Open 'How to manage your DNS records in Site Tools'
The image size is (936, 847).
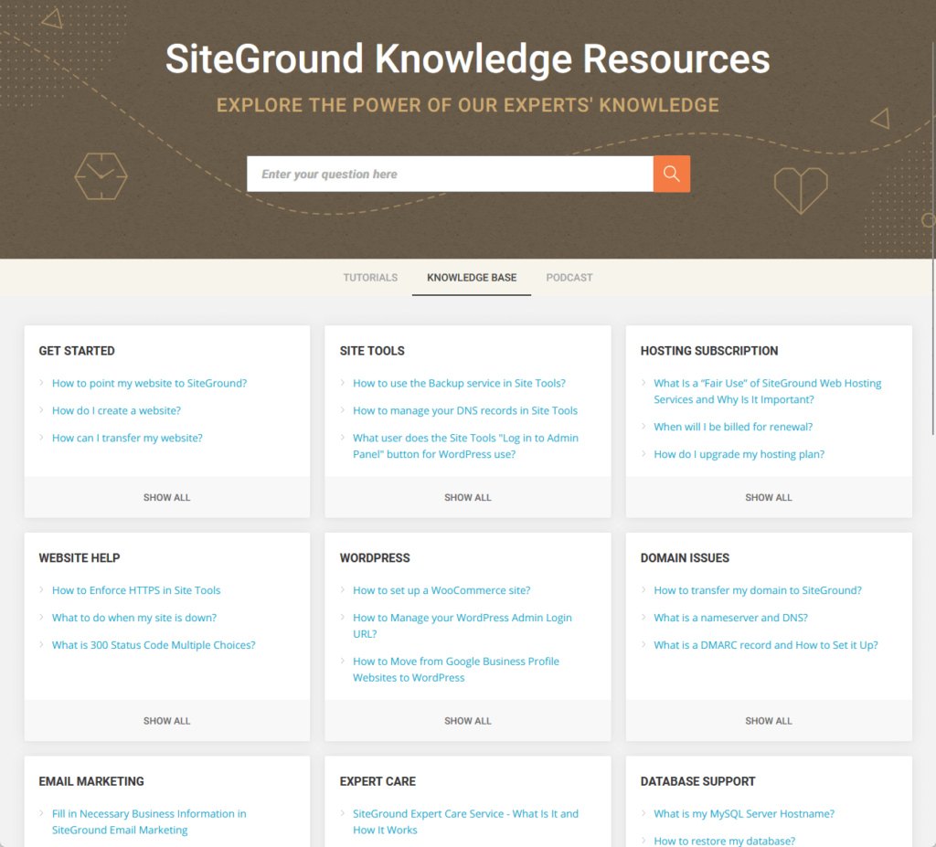[x=465, y=410]
